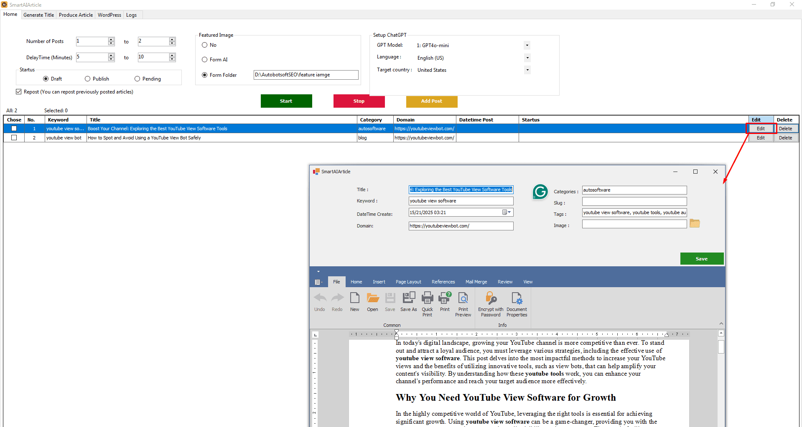Viewport: 802px width, 427px height.
Task: Open Document Properties
Action: pyautogui.click(x=517, y=304)
